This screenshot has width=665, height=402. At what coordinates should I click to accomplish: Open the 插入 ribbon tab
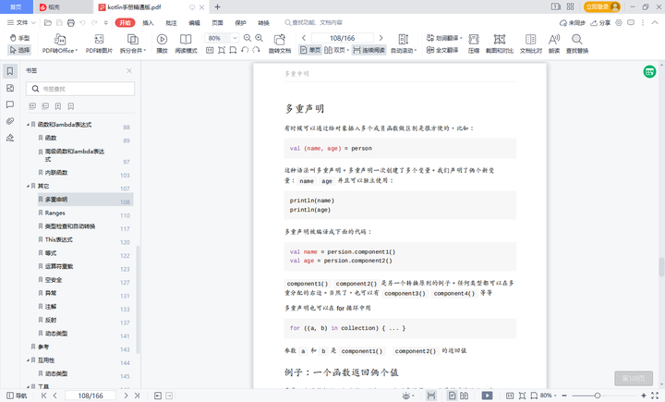[148, 23]
